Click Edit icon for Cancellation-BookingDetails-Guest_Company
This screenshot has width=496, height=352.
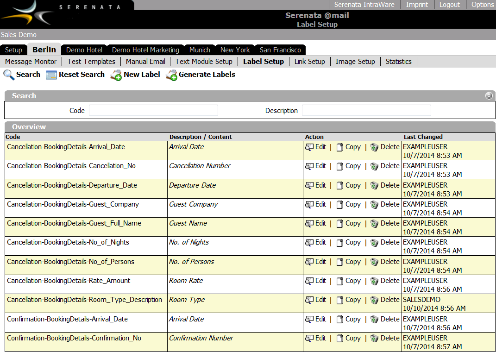pos(309,204)
